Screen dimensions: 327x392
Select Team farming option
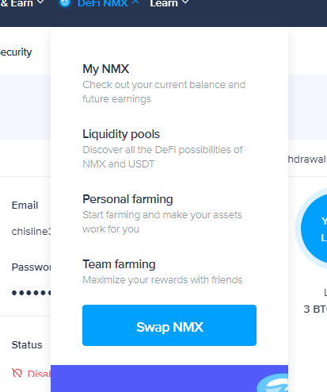(x=162, y=271)
